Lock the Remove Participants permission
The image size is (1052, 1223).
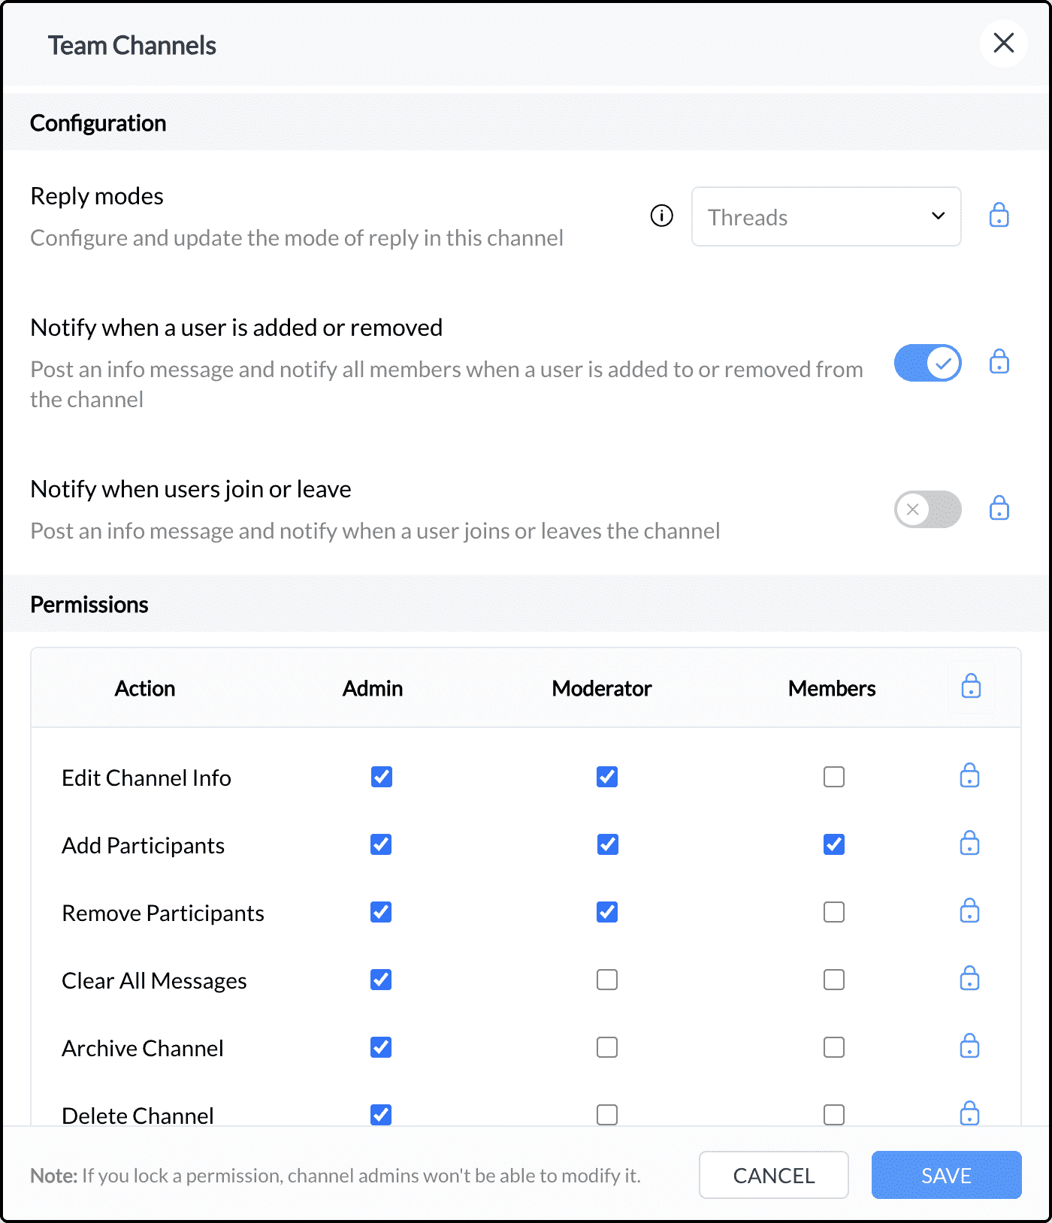(x=969, y=911)
